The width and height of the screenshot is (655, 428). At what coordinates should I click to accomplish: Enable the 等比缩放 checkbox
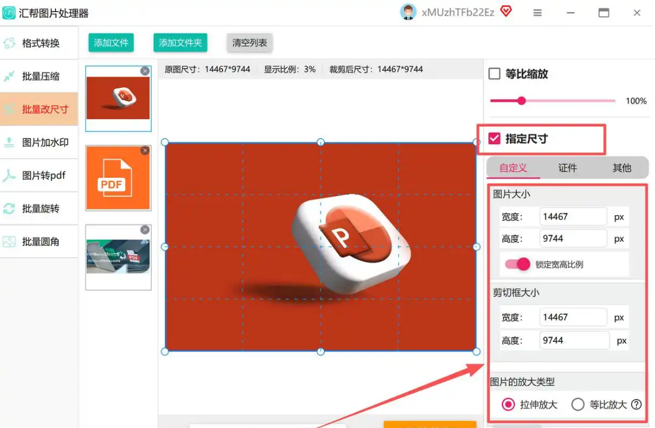tap(494, 74)
